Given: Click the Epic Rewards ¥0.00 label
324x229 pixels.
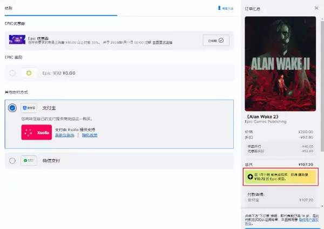Looking at the screenshot, I should [x=59, y=73].
